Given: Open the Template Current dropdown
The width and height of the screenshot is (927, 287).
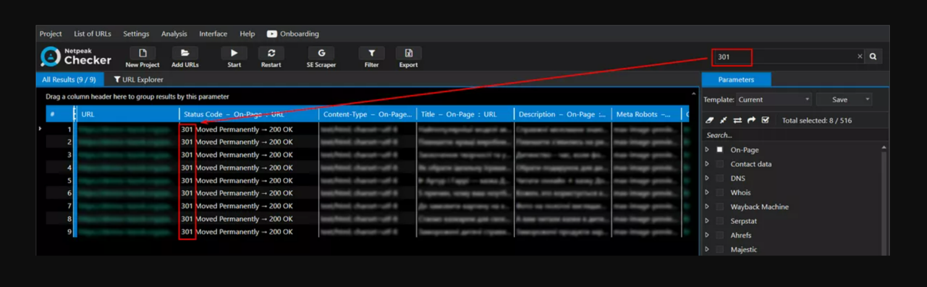Looking at the screenshot, I should (773, 99).
